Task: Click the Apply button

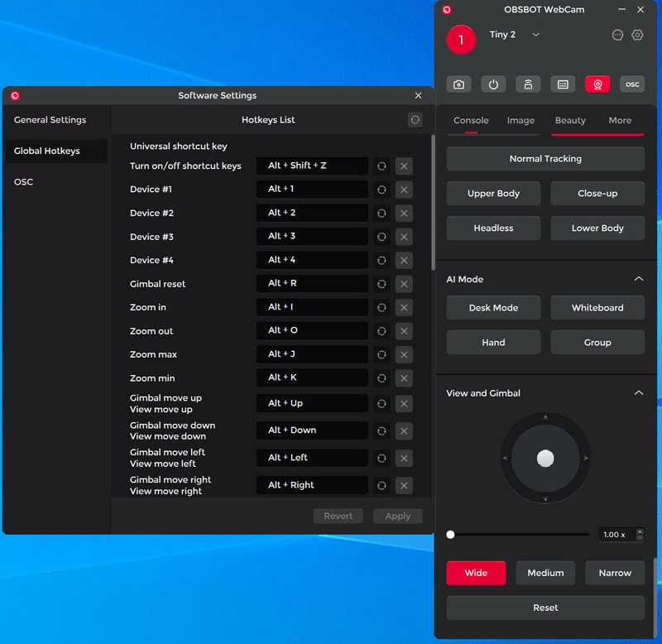Action: click(x=398, y=516)
